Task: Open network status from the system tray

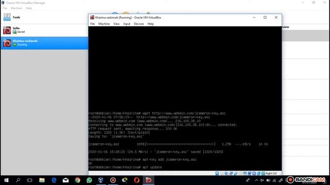Action: (274, 180)
